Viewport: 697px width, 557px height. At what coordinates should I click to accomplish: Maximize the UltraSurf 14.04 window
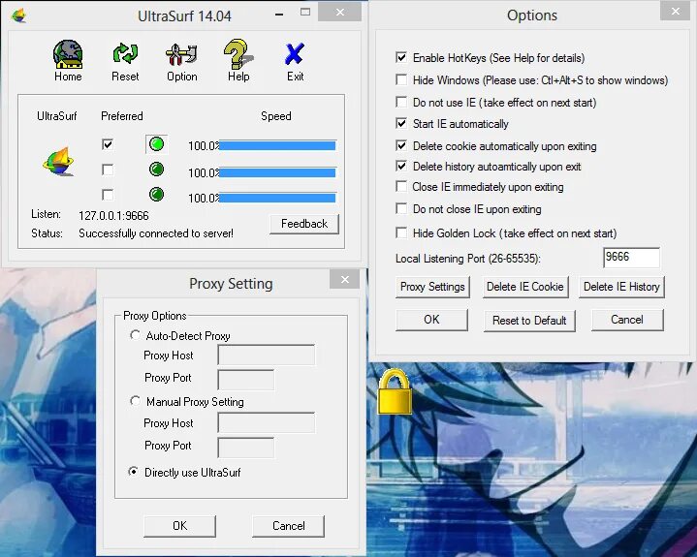(x=305, y=13)
